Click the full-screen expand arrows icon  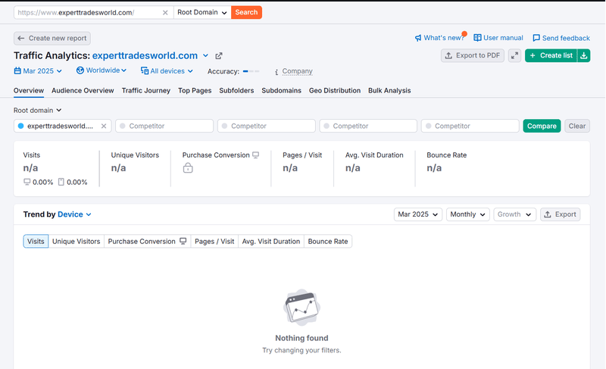click(x=514, y=55)
